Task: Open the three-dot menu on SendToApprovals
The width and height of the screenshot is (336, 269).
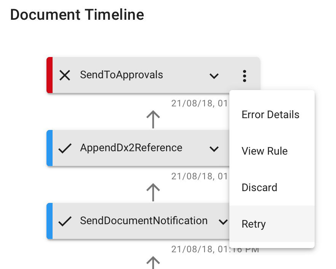Action: point(244,76)
